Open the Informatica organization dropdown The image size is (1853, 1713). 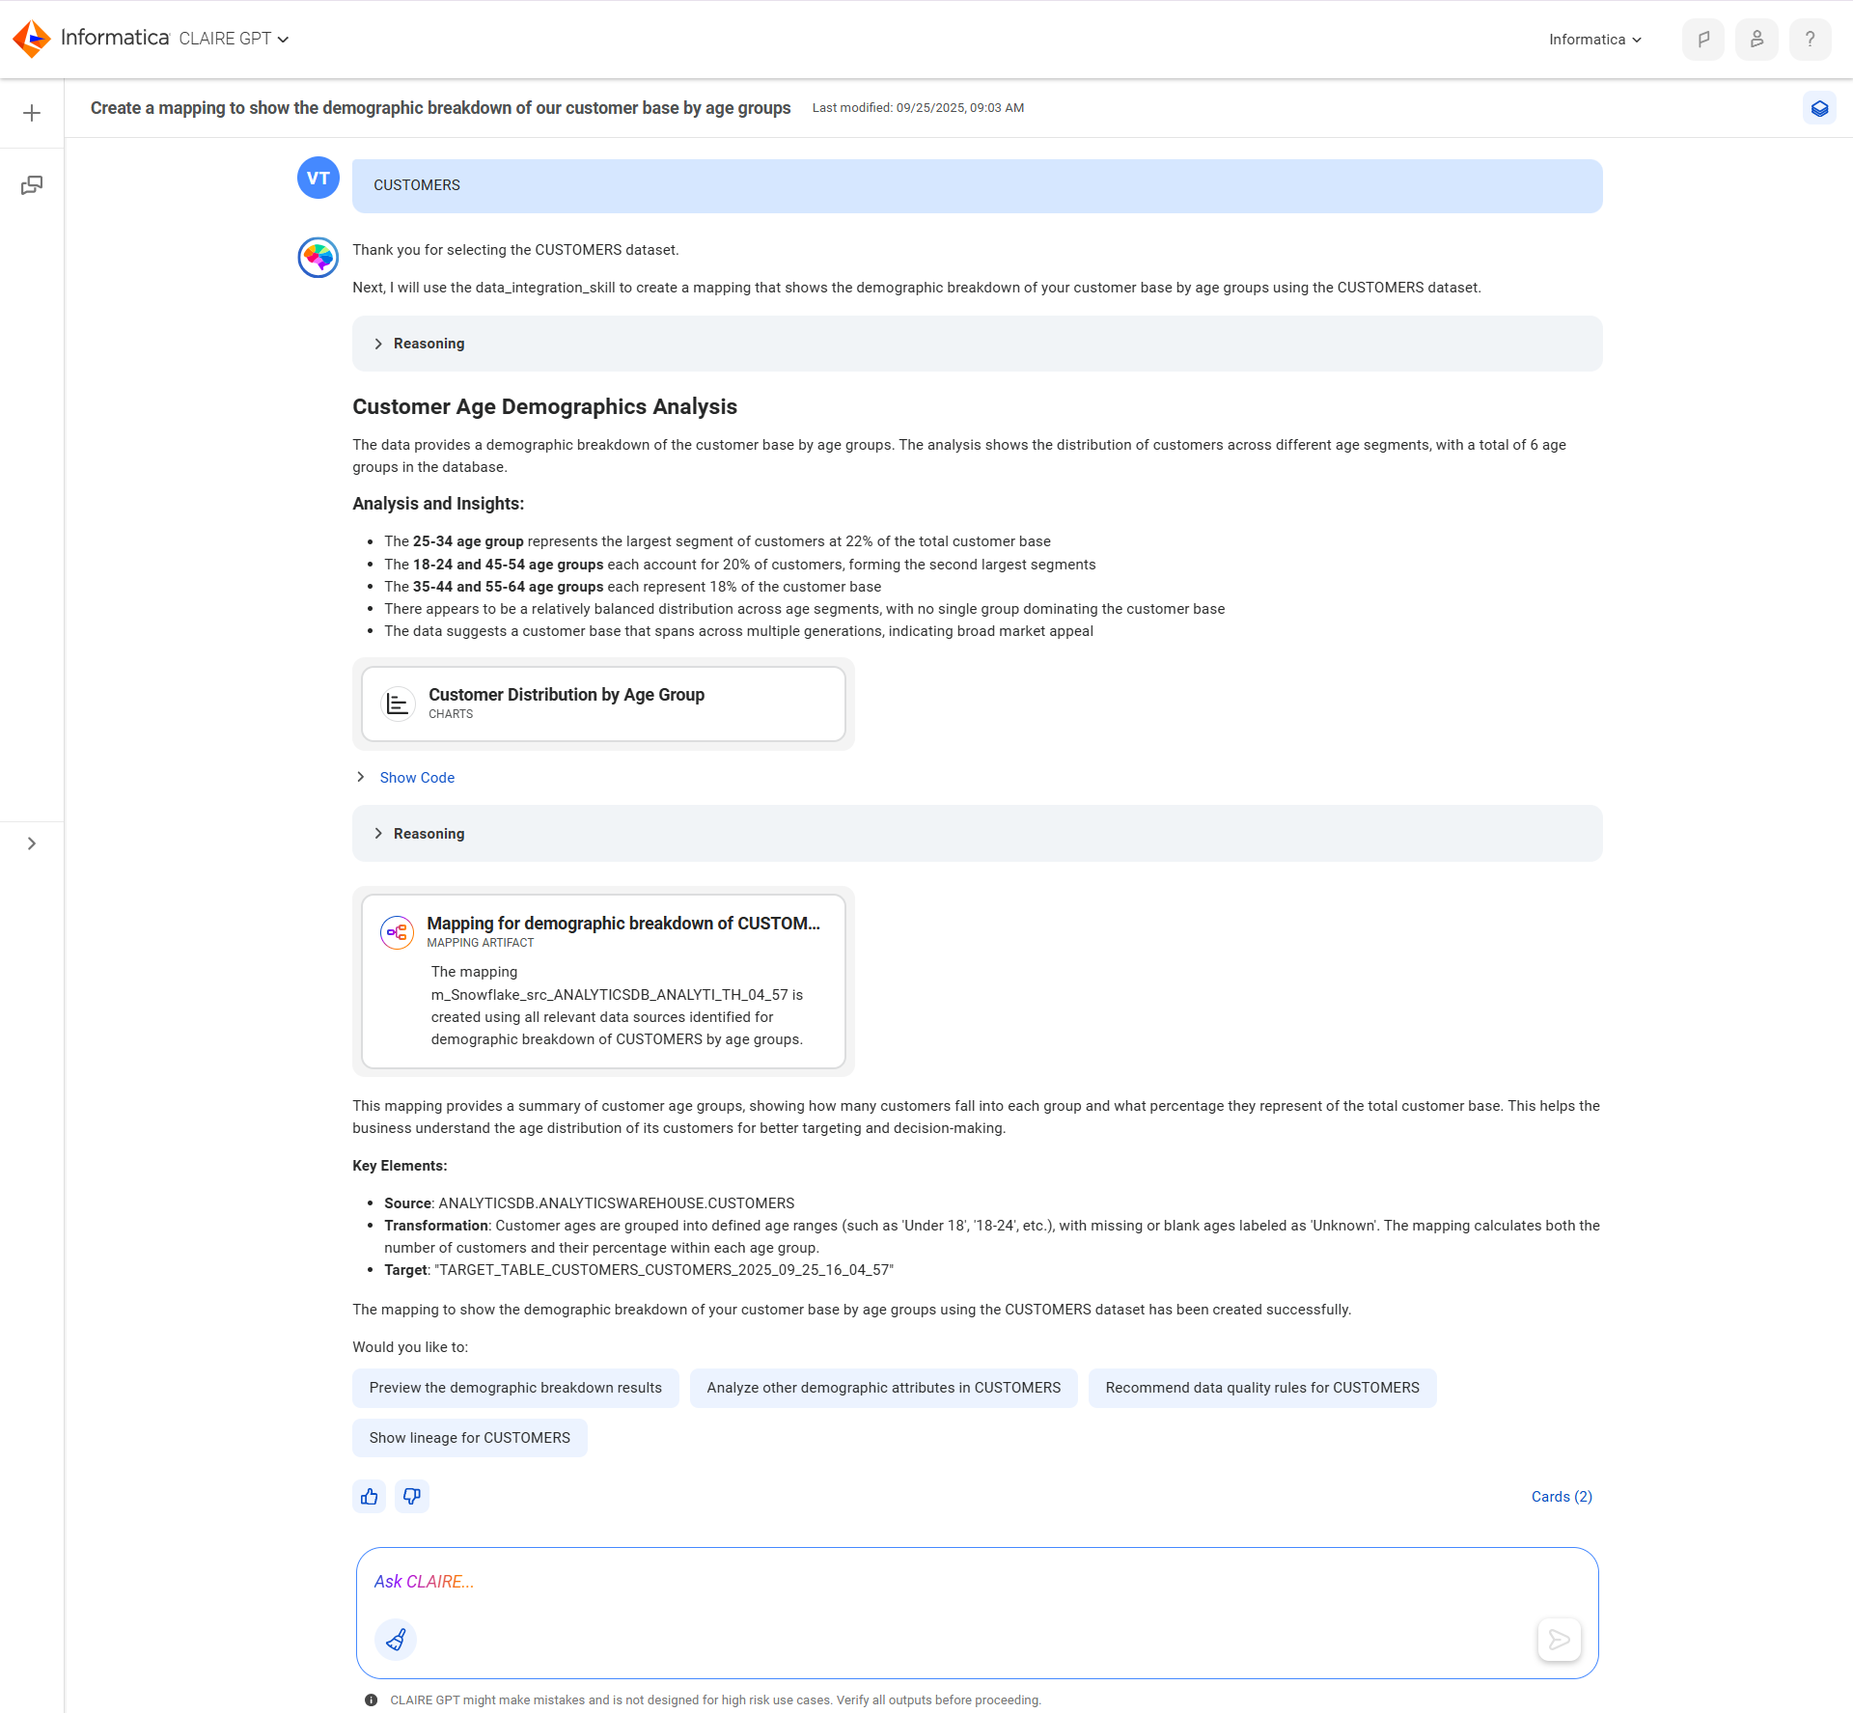click(x=1594, y=40)
